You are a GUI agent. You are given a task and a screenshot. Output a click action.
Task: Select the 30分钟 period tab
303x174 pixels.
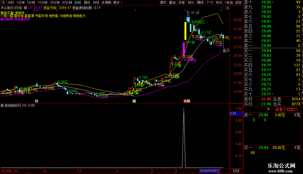click(55, 2)
